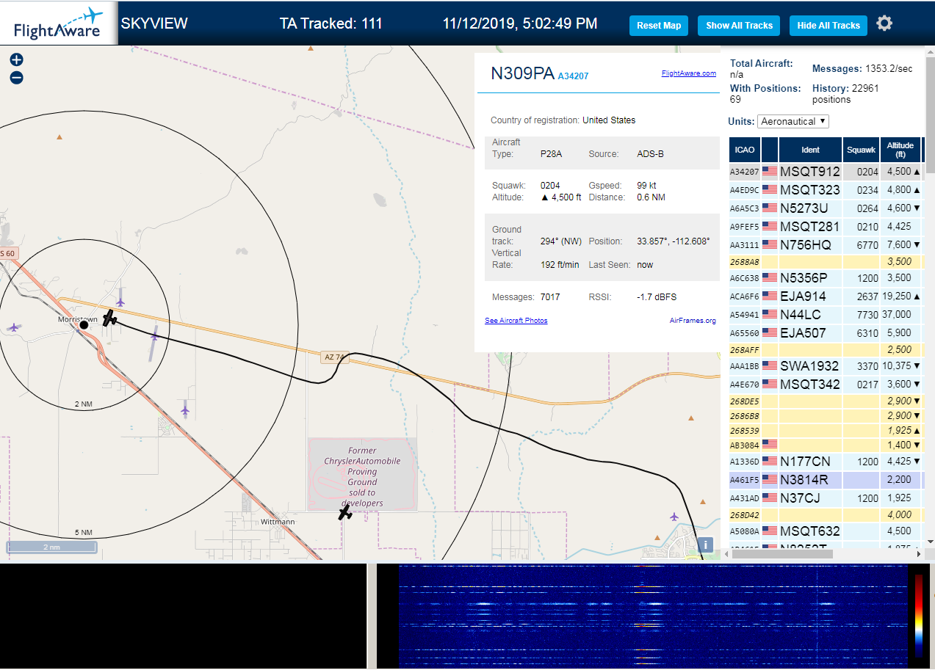Image resolution: width=935 pixels, height=670 pixels.
Task: Select the black aircraft near Wittmann
Action: coord(345,512)
